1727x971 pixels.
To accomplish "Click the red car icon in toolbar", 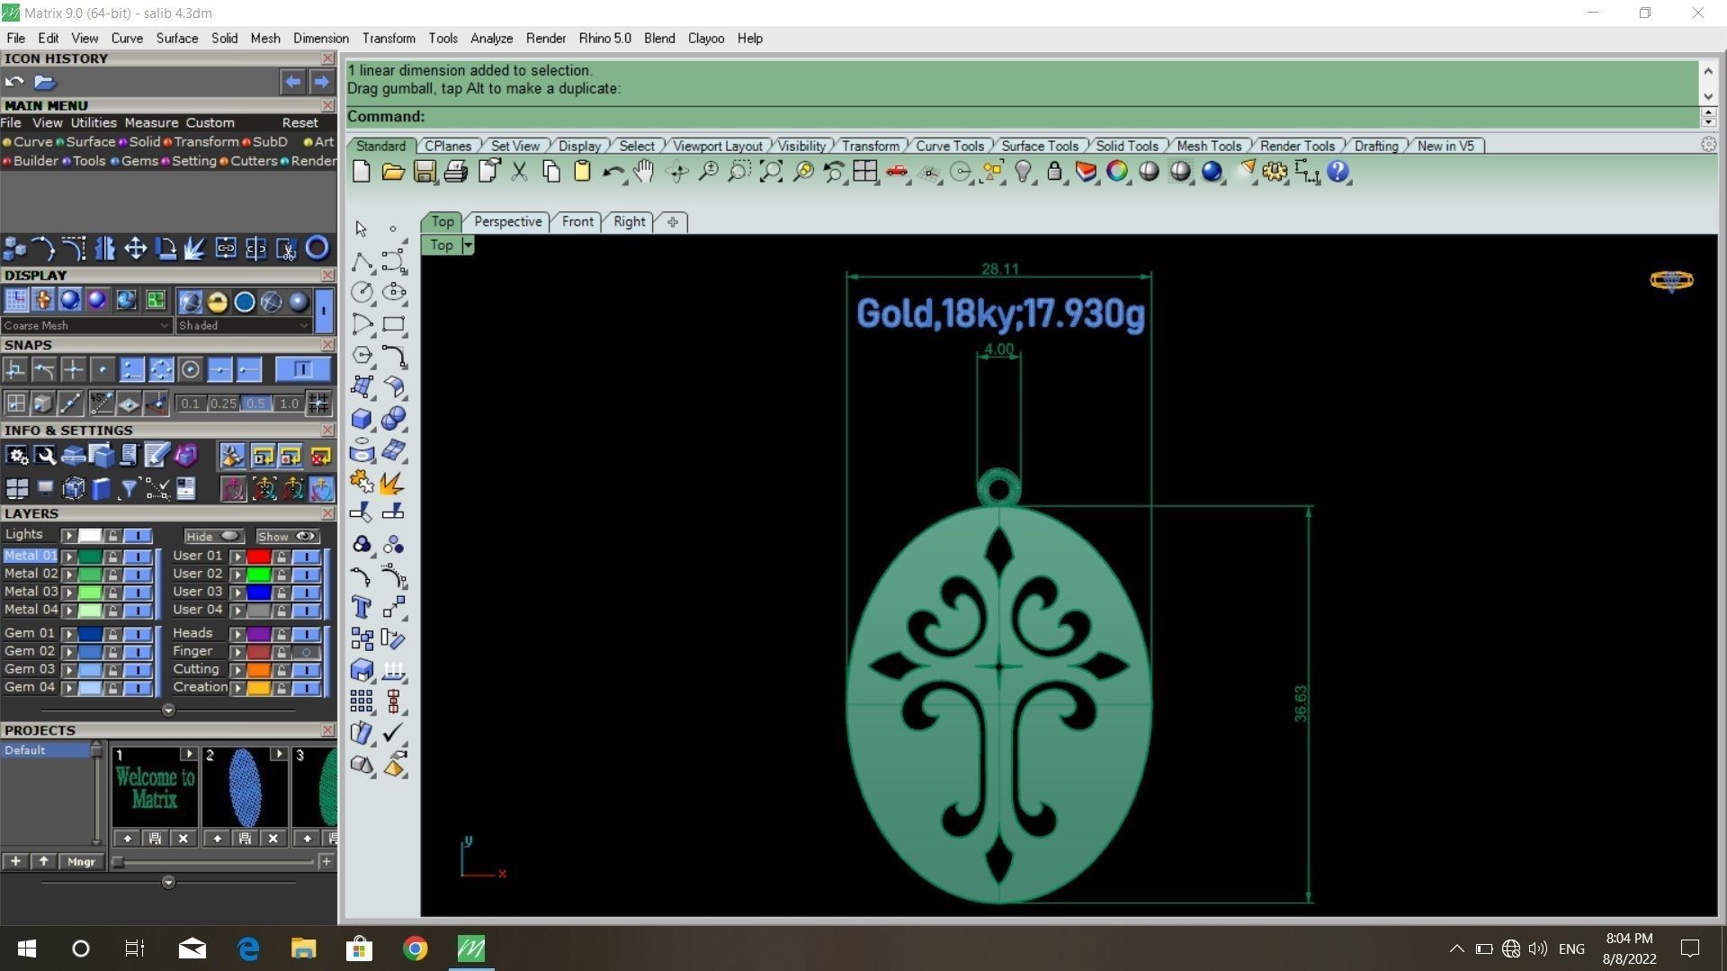I will pos(897,172).
